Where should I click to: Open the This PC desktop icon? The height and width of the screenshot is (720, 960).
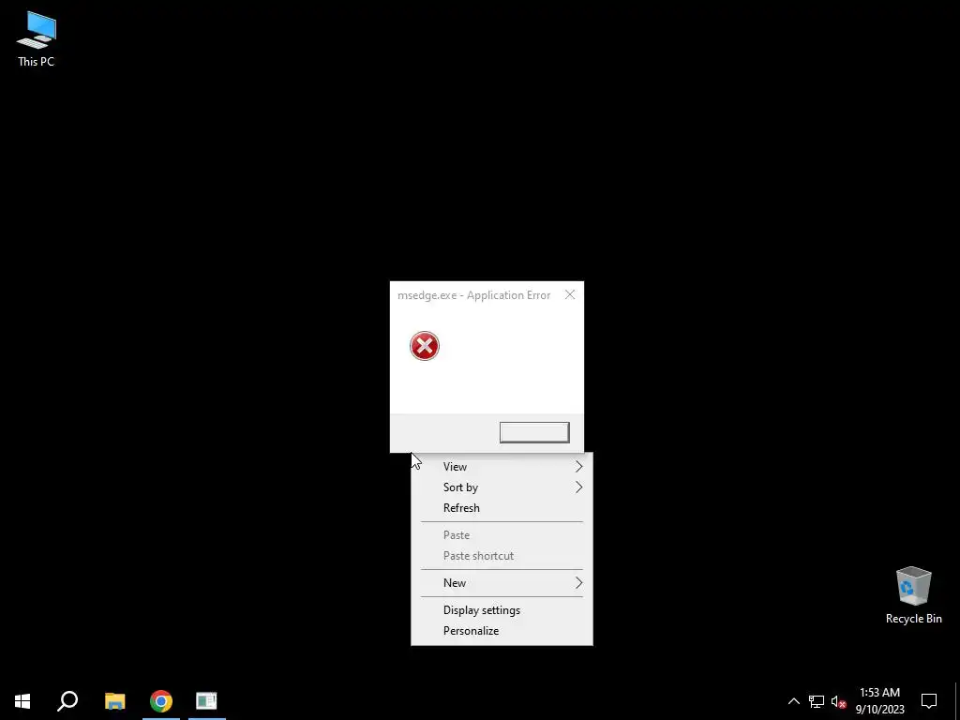coord(37,39)
